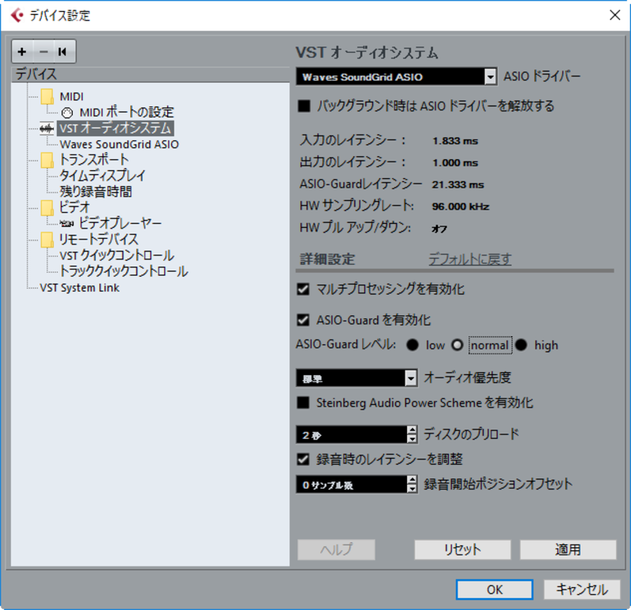Click the OK button
This screenshot has height=610, width=631.
495,590
